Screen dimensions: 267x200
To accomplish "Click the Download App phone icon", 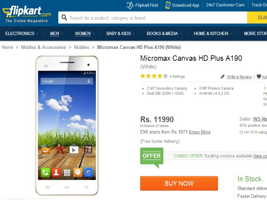I will coord(168,5).
